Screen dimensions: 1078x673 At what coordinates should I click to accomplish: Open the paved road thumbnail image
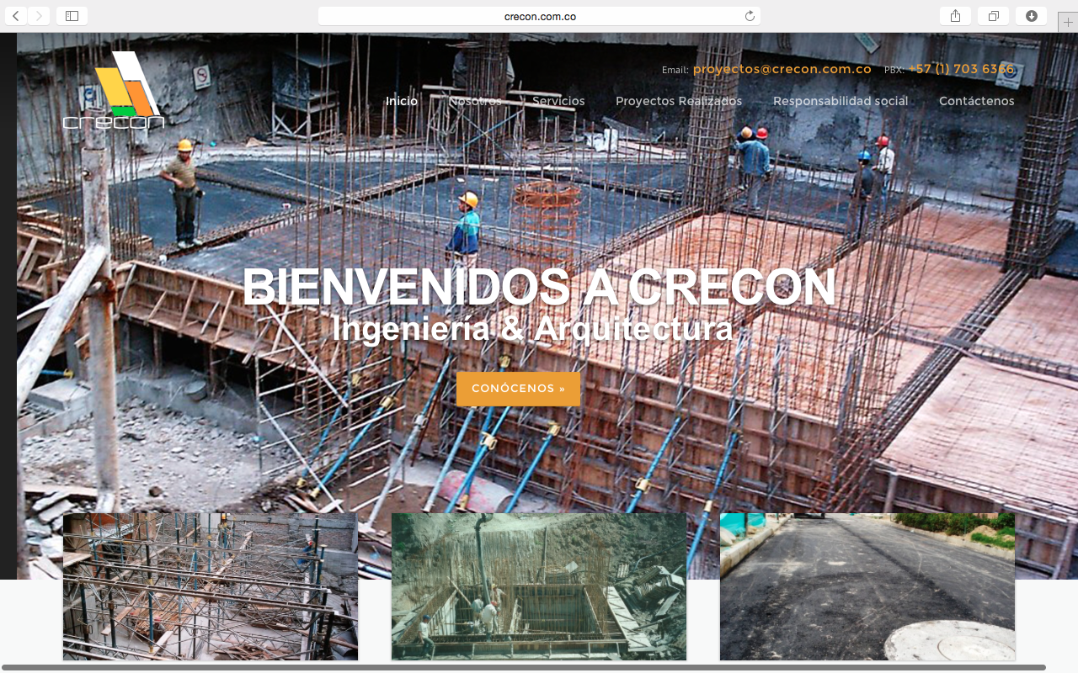tap(867, 586)
